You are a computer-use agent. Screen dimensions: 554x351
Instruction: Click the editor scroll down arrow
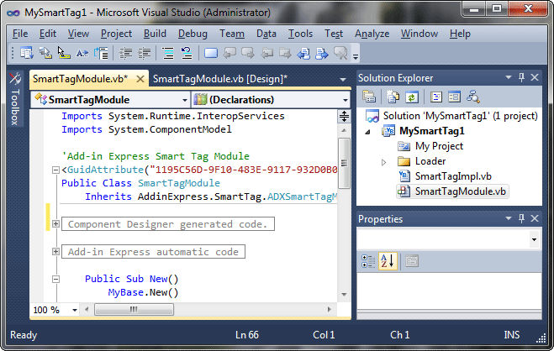pos(344,295)
